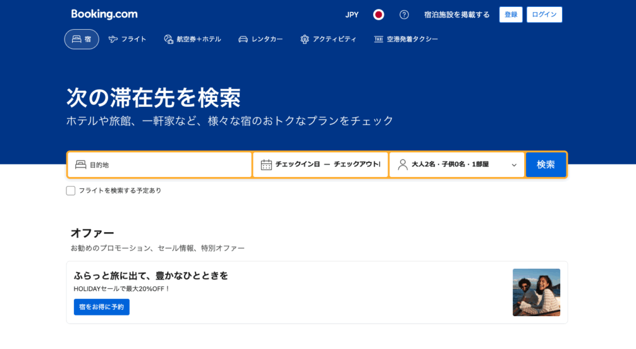This screenshot has height=349, width=636.
Task: Click the Booking.com logo
Action: coord(104,14)
